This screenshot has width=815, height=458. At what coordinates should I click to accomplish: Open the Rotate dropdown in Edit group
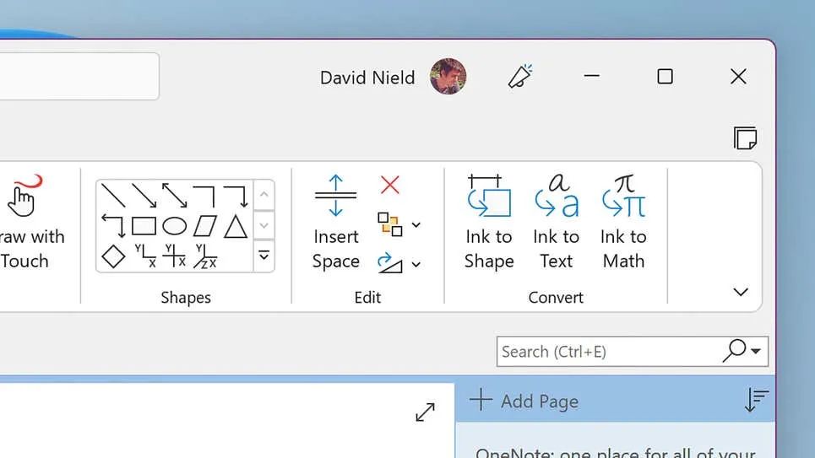pos(416,264)
